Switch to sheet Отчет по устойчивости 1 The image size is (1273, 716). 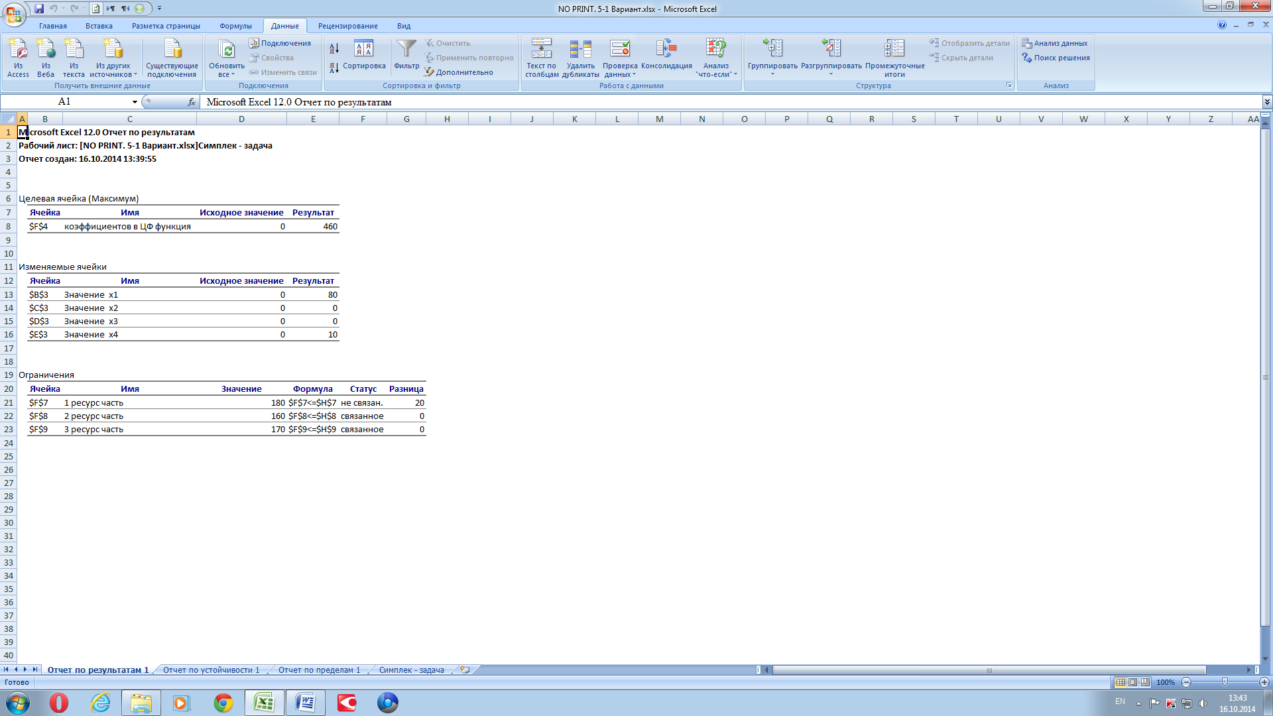pos(211,670)
